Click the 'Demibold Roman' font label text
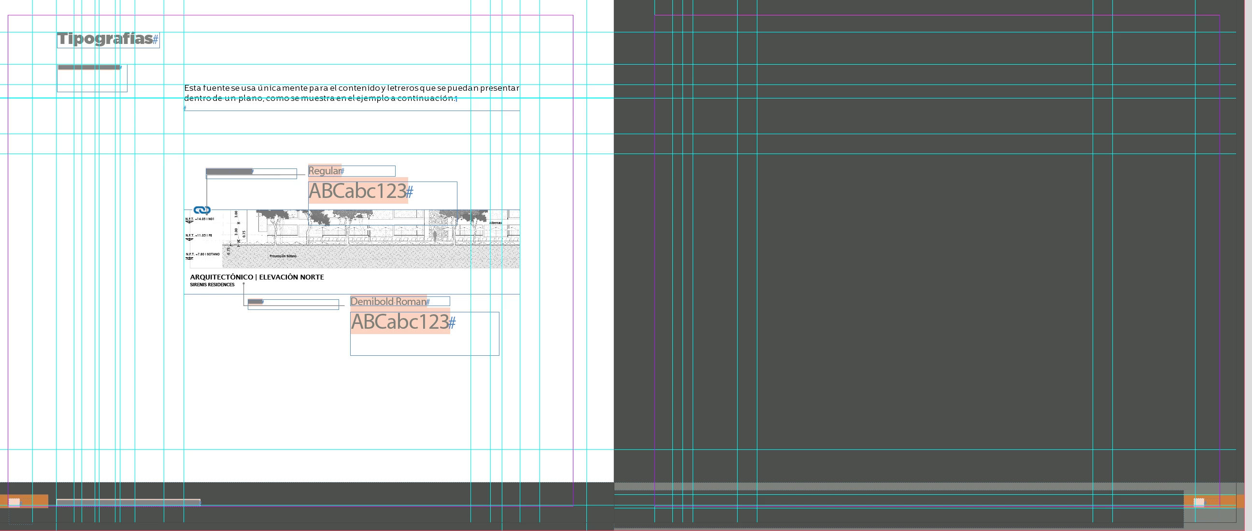This screenshot has height=531, width=1252. click(388, 302)
